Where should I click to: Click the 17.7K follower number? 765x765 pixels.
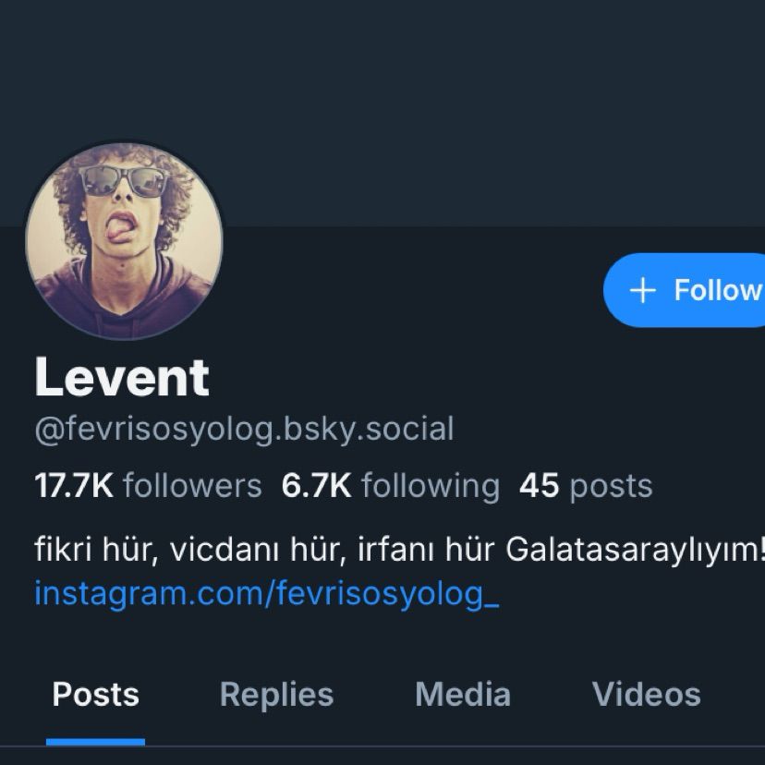point(74,486)
